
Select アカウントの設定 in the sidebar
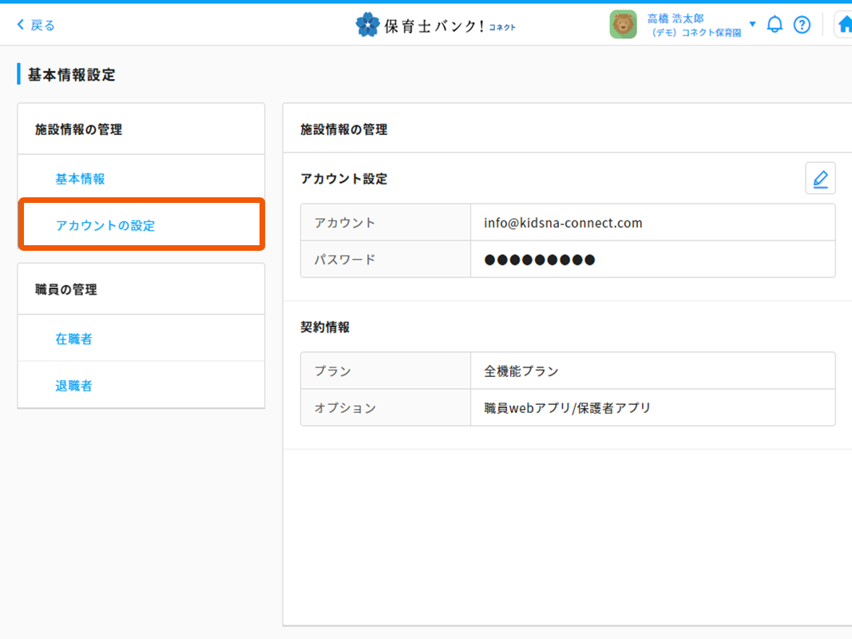point(105,225)
